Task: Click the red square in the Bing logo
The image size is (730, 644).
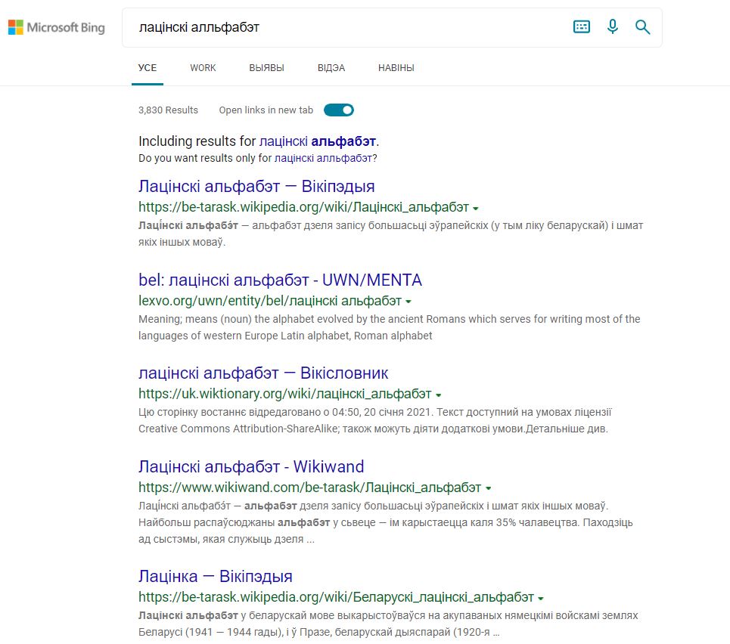Action: (x=11, y=22)
